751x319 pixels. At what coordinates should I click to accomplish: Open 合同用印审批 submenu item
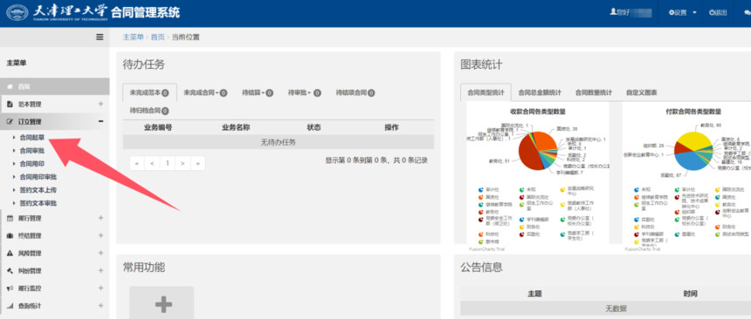point(38,177)
